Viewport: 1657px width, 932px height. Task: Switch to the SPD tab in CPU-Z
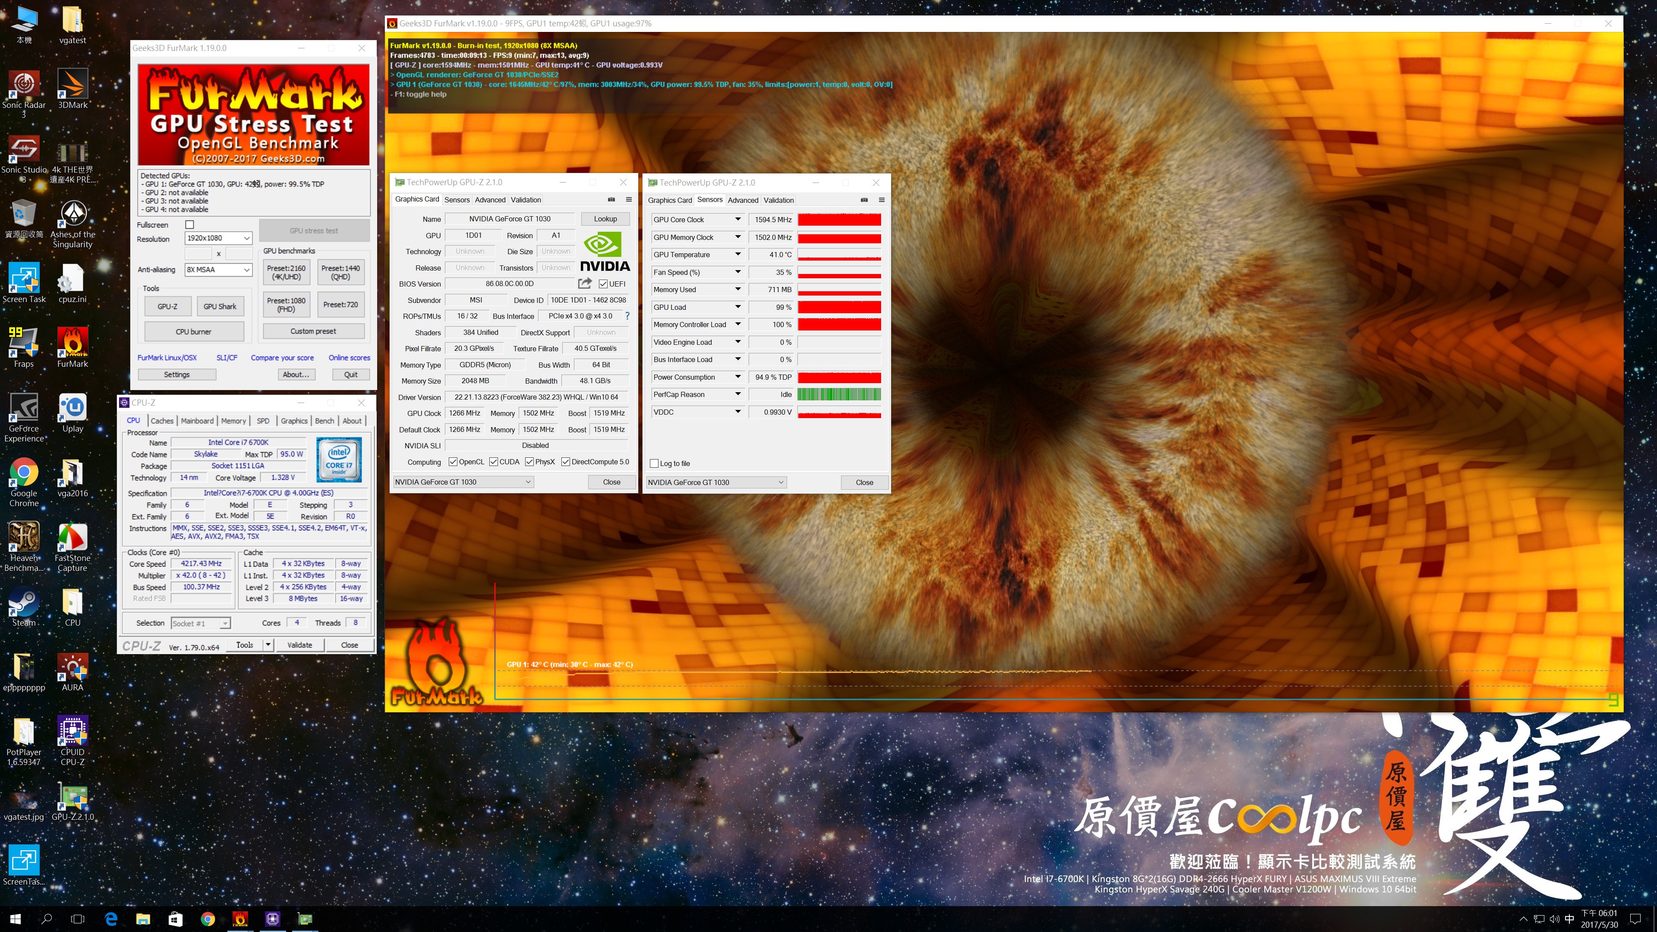(263, 421)
